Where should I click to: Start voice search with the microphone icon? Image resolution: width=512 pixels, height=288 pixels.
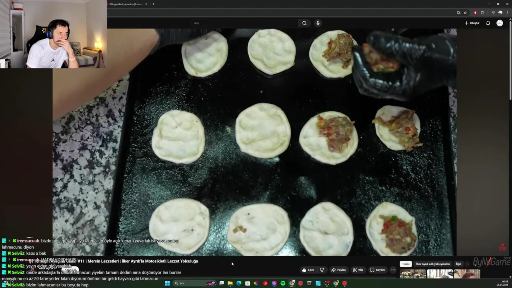318,23
